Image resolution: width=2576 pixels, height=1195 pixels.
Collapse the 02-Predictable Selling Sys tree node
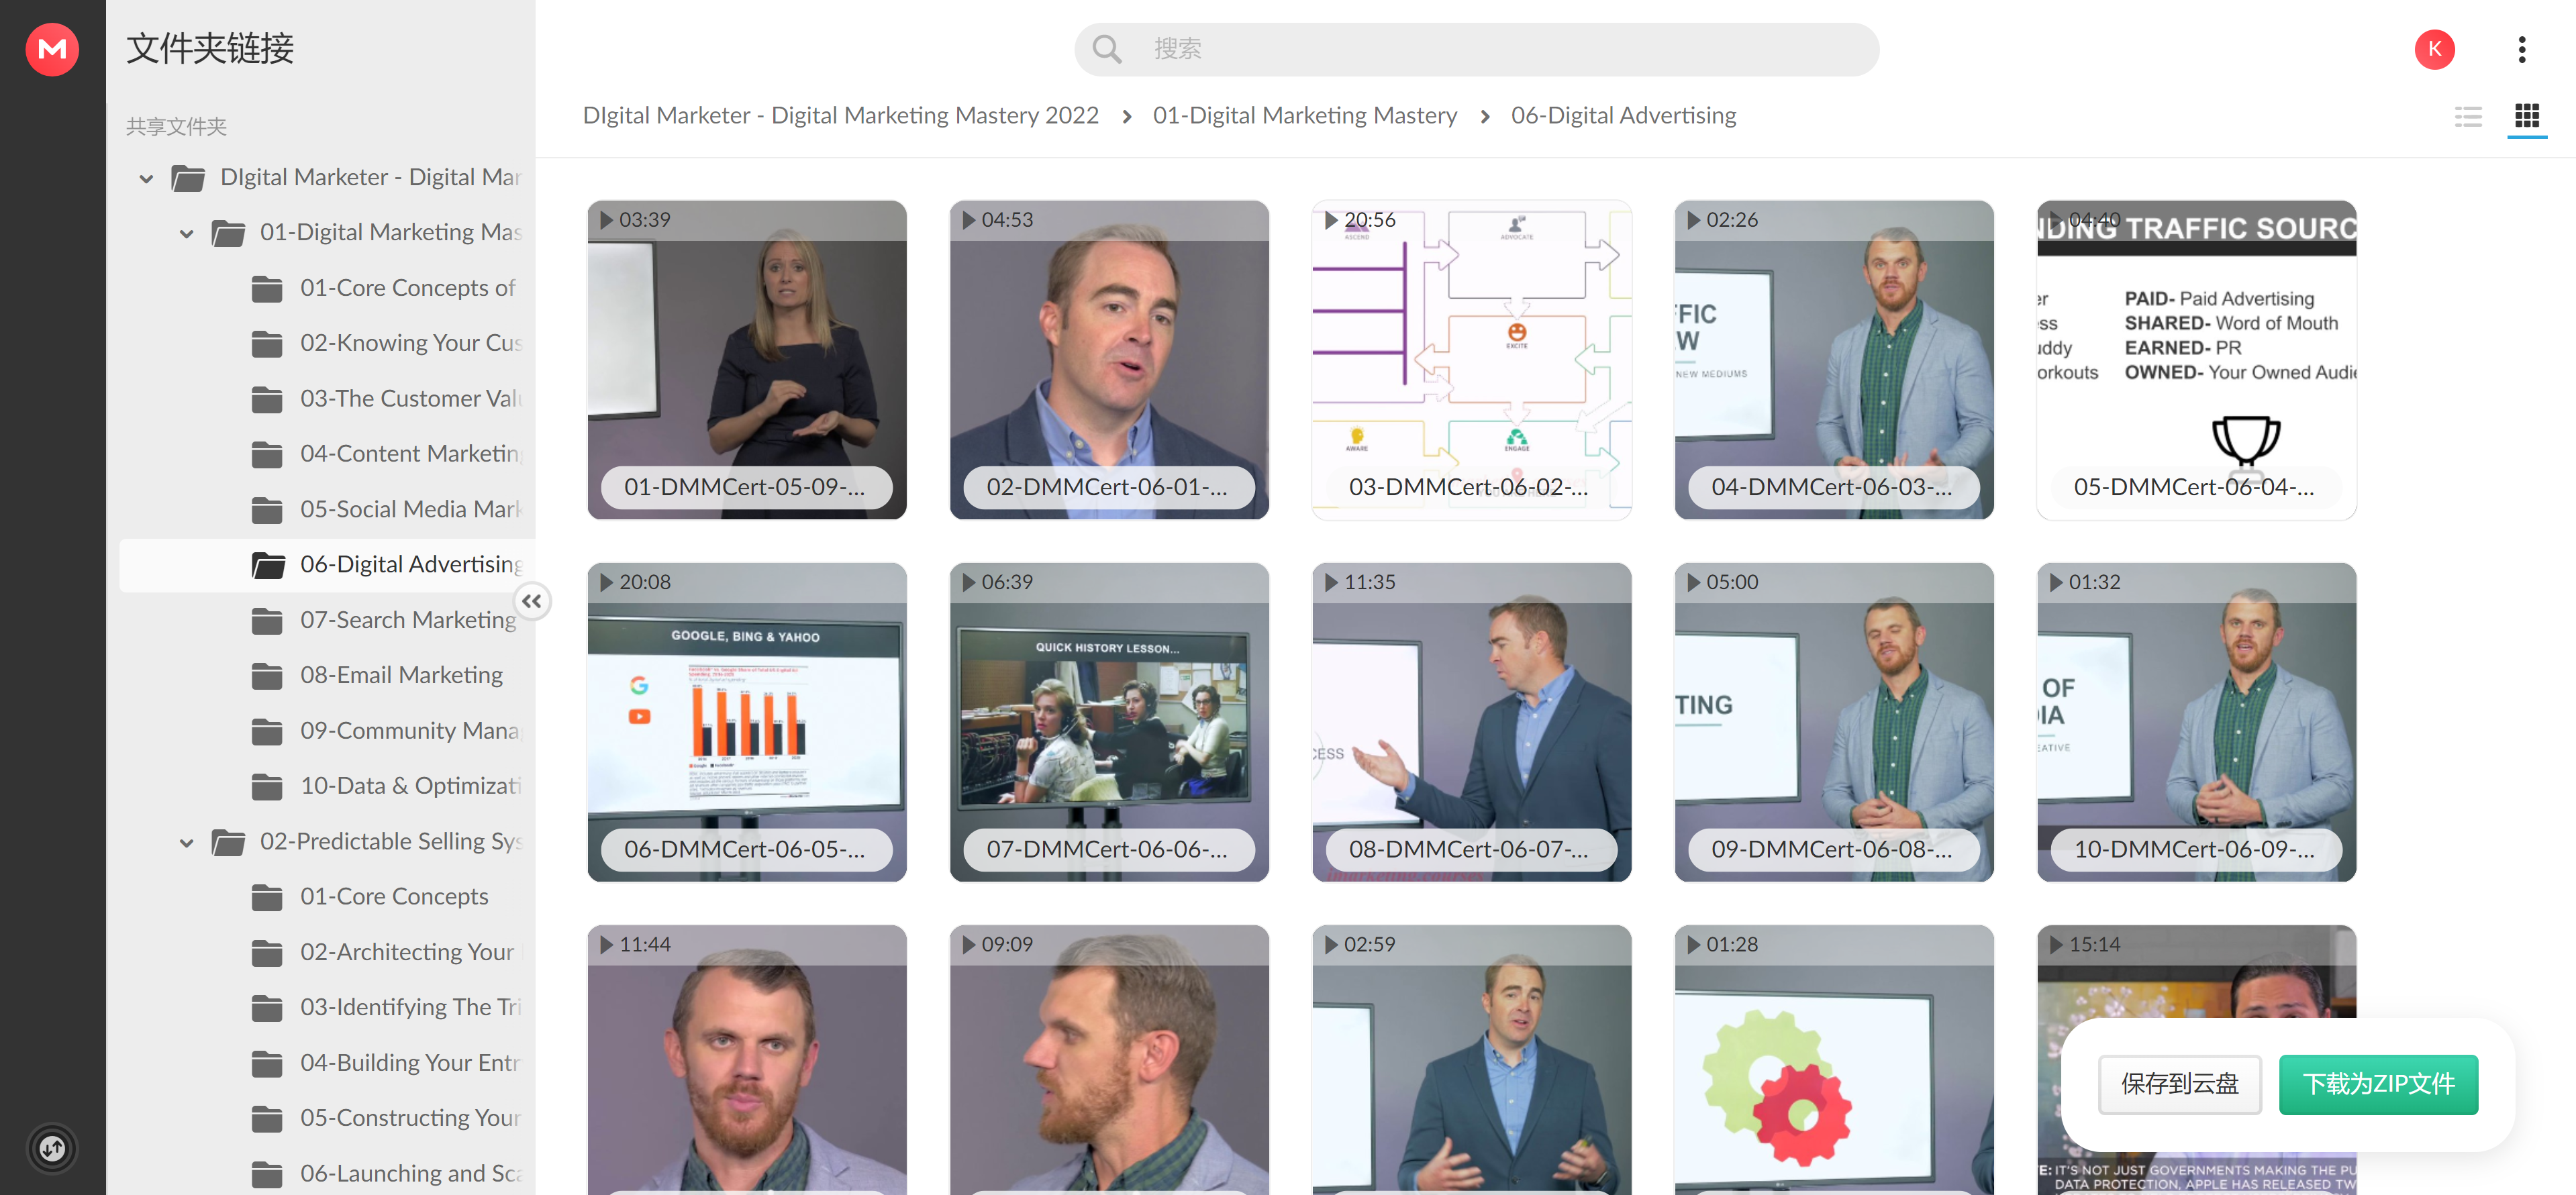click(186, 843)
